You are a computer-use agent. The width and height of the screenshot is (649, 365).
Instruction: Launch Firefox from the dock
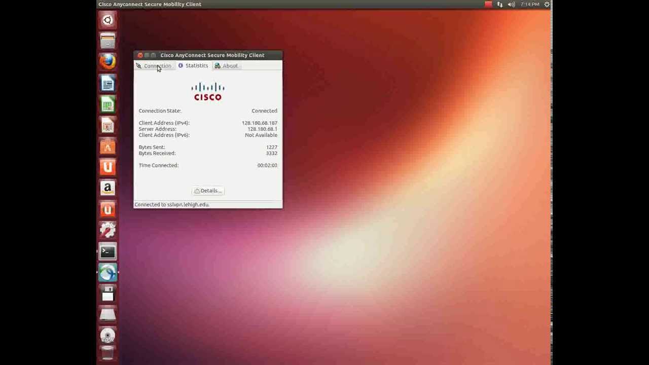pyautogui.click(x=107, y=62)
